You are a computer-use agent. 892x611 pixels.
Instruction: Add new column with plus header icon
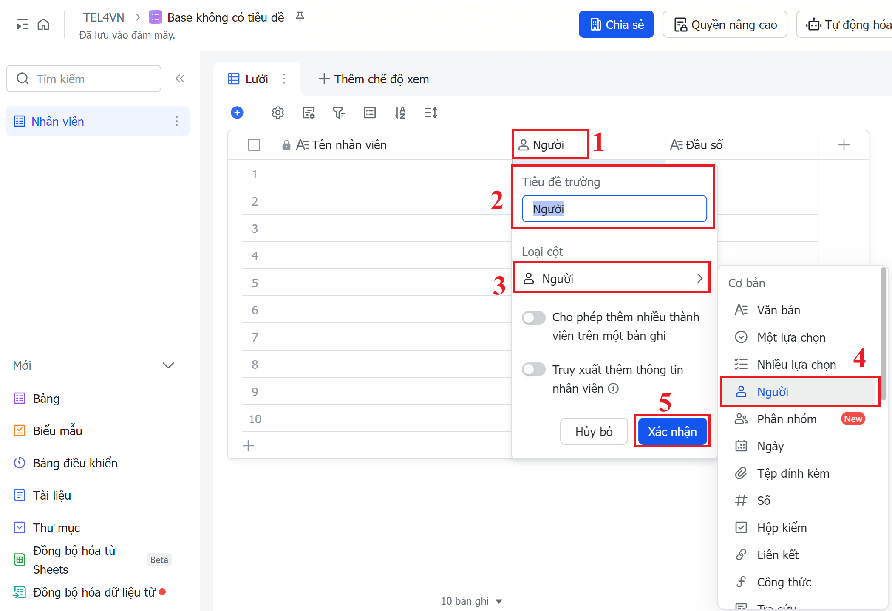click(x=844, y=145)
